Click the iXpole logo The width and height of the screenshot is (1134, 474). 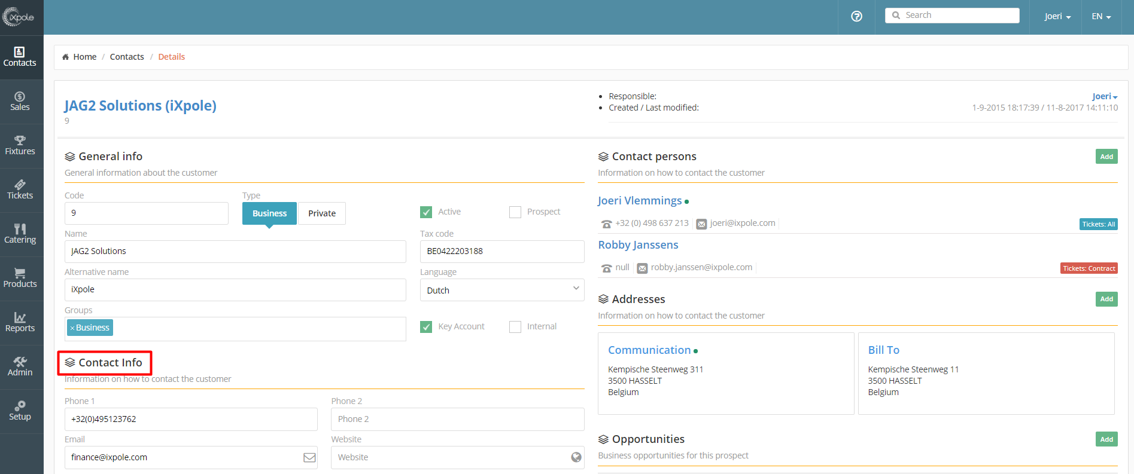point(19,17)
